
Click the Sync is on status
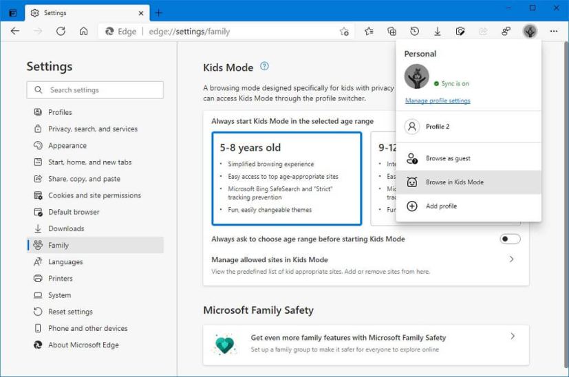point(451,83)
